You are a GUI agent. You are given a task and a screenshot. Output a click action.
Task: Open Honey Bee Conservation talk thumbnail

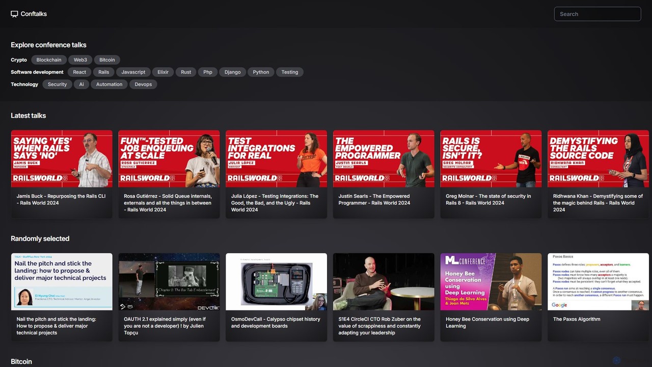pos(491,282)
